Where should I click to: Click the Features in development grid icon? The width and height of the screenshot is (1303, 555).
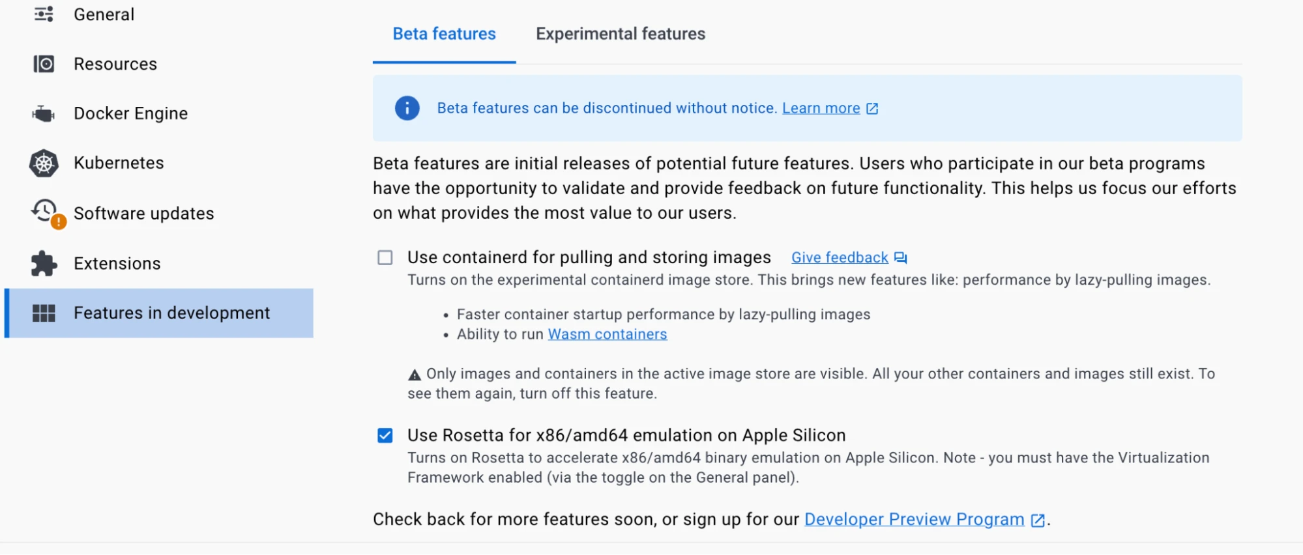pyautogui.click(x=44, y=313)
